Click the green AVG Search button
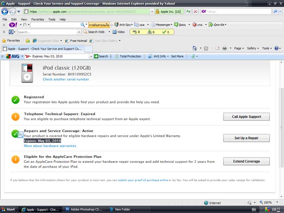This screenshot has width=284, height=213. click(101, 56)
